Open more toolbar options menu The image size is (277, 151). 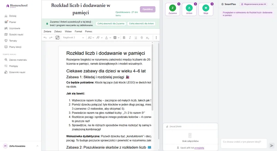(x=156, y=38)
